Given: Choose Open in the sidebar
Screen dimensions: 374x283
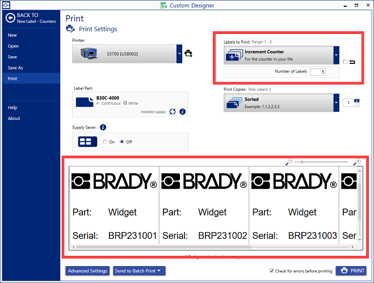Looking at the screenshot, I should point(13,46).
